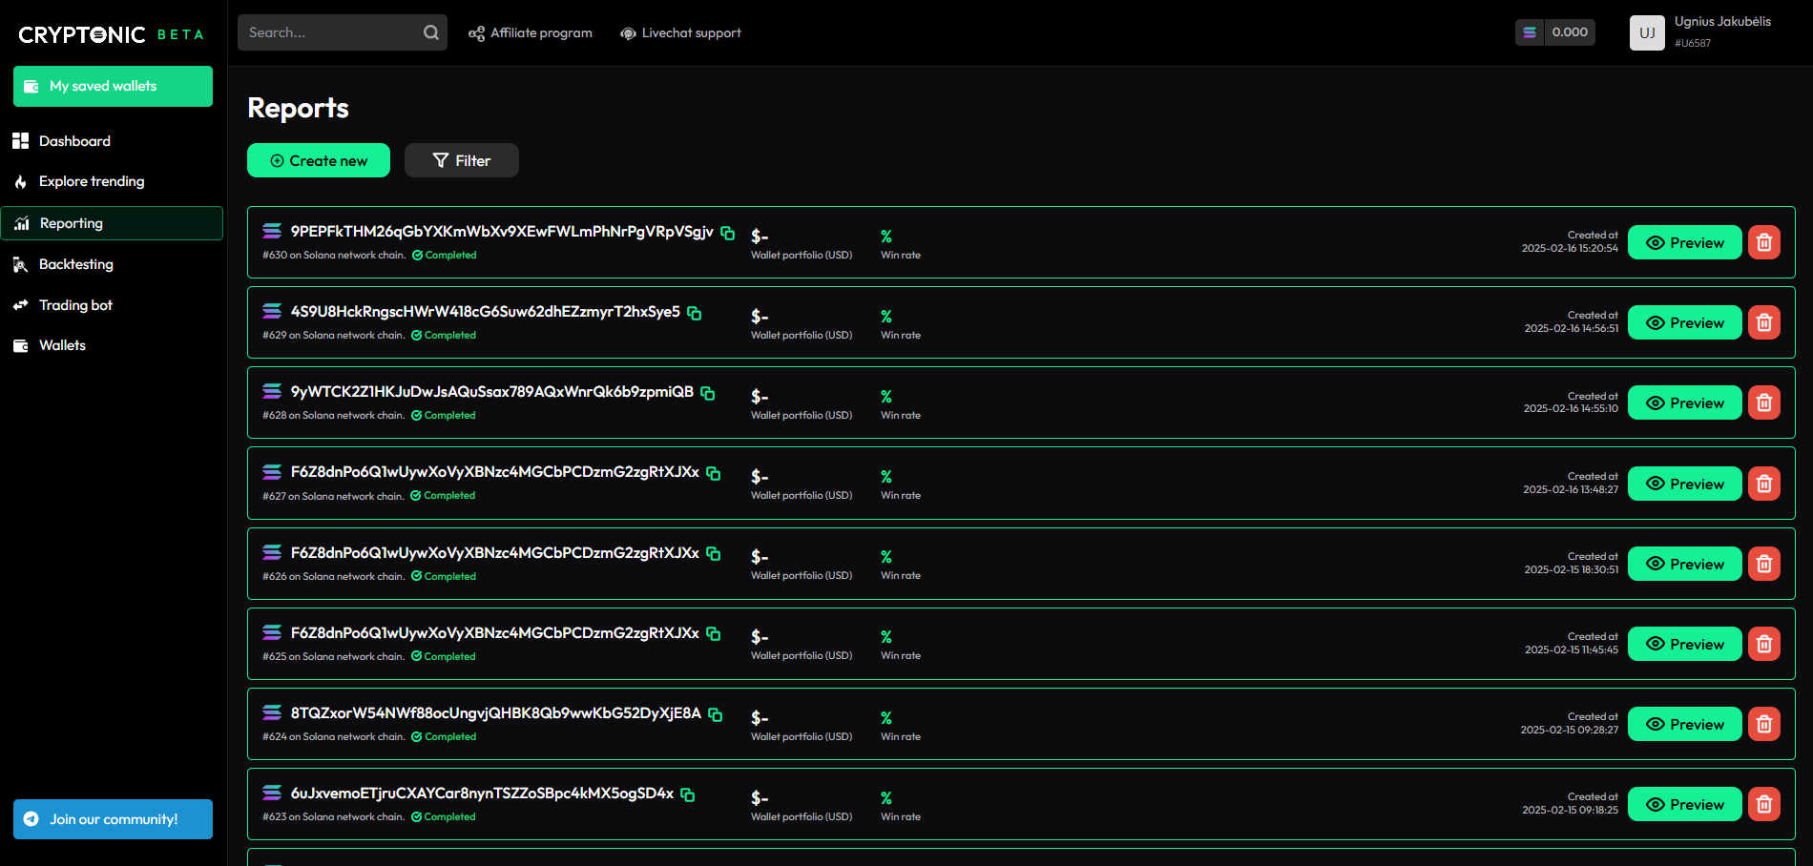Click the Ugnius Jakubėlis username
Screen dimensions: 1813x866
click(1722, 21)
